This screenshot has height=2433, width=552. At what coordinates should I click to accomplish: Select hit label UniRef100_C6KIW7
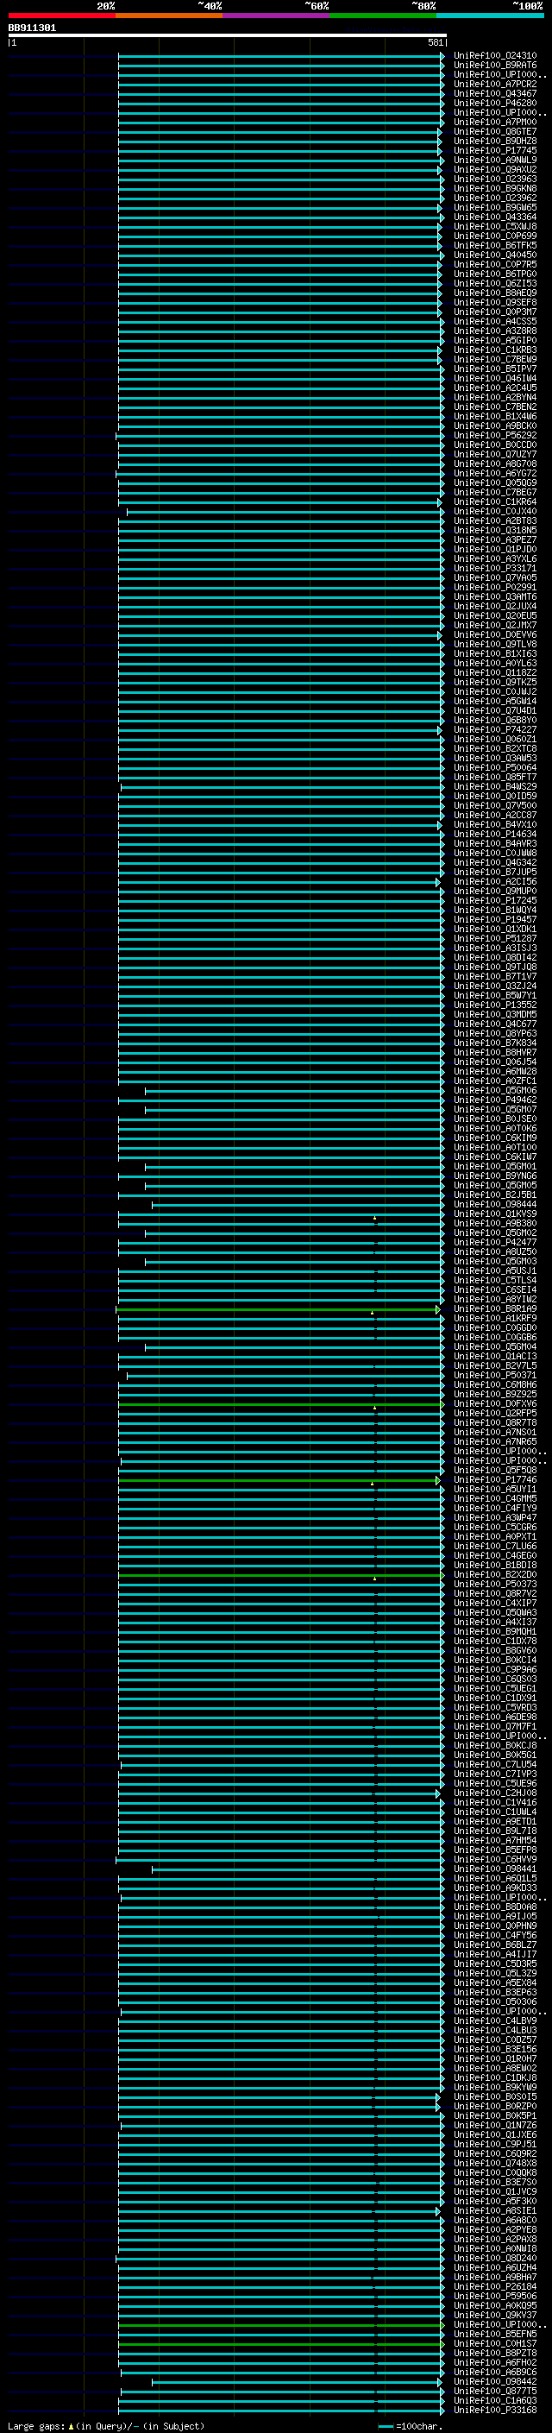[495, 1157]
